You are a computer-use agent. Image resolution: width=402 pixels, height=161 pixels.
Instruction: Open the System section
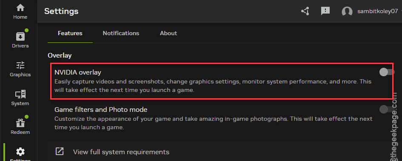pyautogui.click(x=20, y=98)
